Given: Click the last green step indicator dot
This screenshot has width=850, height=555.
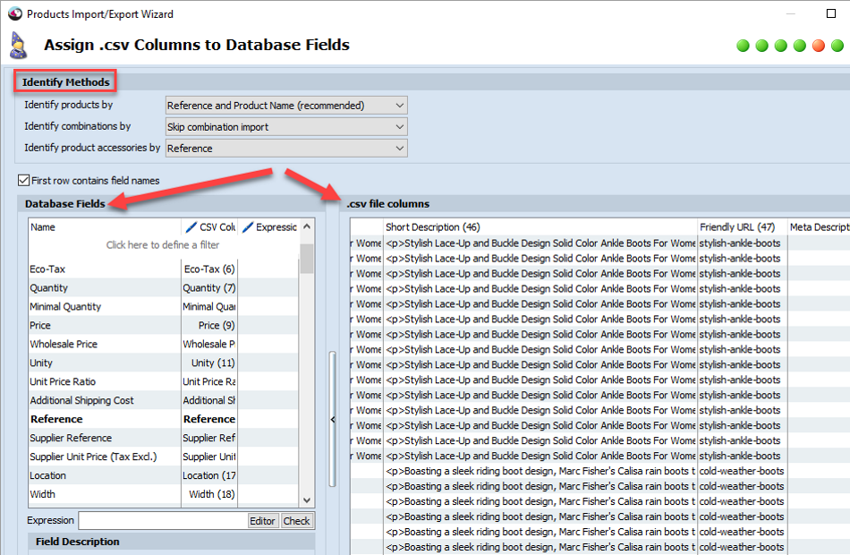Looking at the screenshot, I should click(x=837, y=46).
